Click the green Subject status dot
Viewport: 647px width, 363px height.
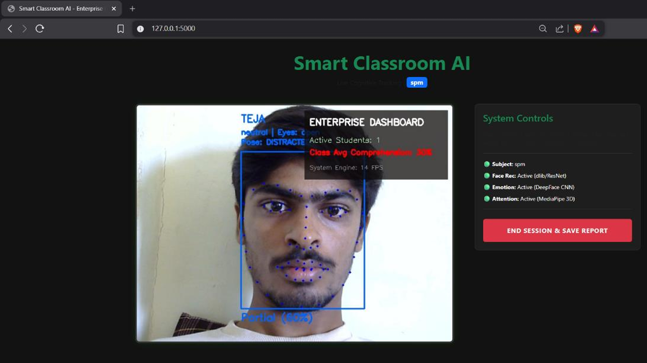tap(487, 164)
